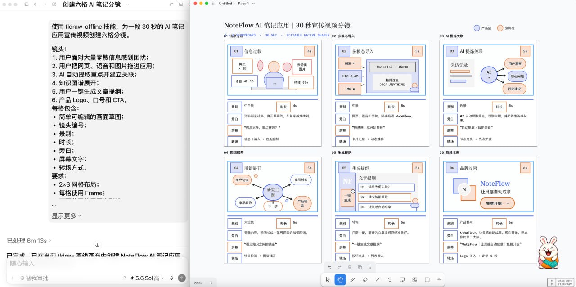Click the Duplicate icon in tldraw
This screenshot has width=576, height=287.
click(x=360, y=267)
